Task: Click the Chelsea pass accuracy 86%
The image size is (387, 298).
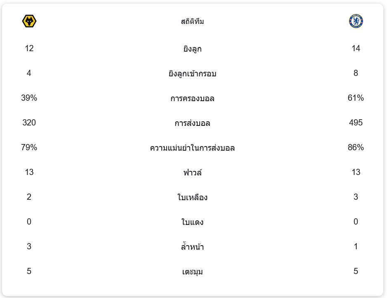Action: coord(356,147)
